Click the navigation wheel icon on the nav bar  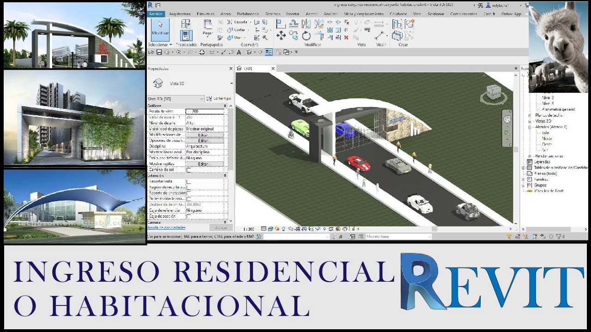[507, 119]
